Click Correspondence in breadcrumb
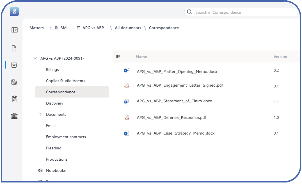The image size is (302, 185). tap(164, 28)
